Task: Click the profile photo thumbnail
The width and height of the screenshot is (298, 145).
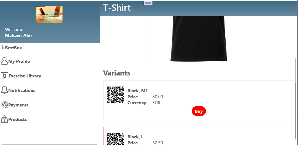Action: click(49, 14)
